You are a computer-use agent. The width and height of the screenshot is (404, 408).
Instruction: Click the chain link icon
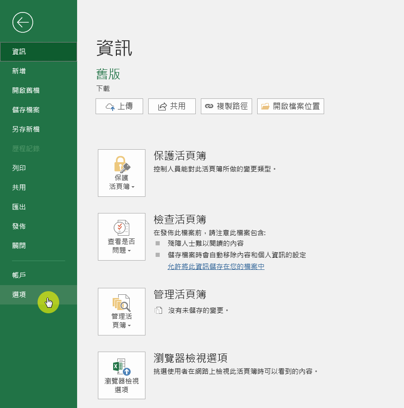coord(209,106)
